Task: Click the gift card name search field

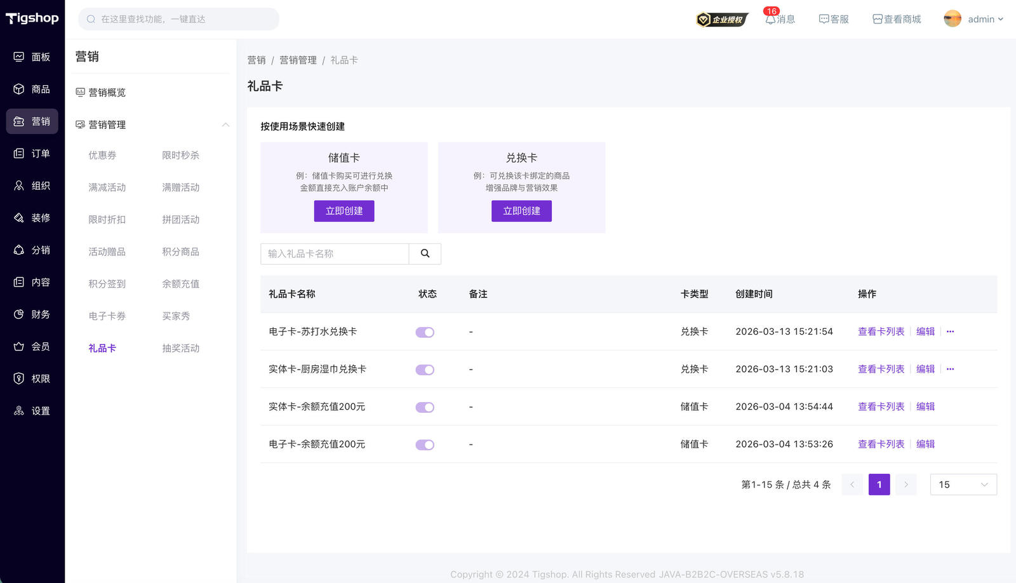Action: [x=335, y=253]
